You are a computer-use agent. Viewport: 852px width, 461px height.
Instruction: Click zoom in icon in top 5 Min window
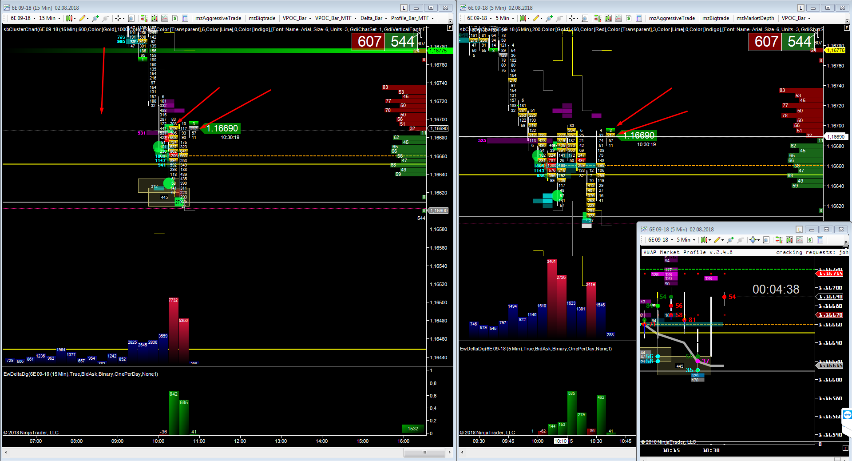pos(549,18)
